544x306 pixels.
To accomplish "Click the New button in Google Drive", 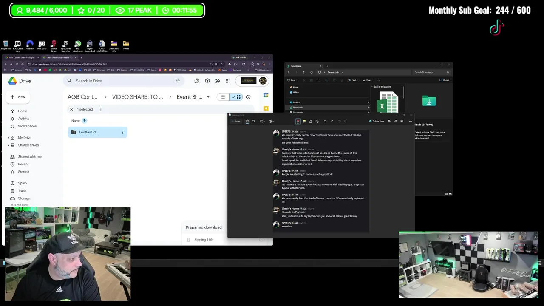I will click(x=18, y=97).
